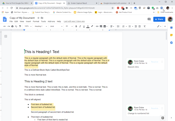Resolve the 'Rework Intro' comment

click(x=155, y=62)
